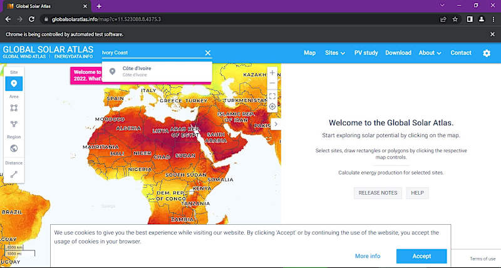Dismiss the automated test software notice
The width and height of the screenshot is (501, 268).
pyautogui.click(x=492, y=34)
